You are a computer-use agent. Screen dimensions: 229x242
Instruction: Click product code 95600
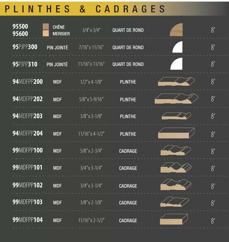20,34
